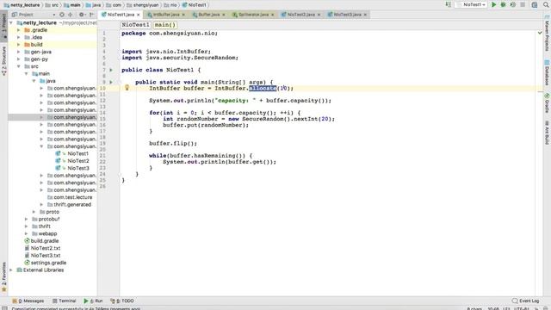This screenshot has height=310, width=551.
Task: Collapse all in Project panel
Action: tap(71, 15)
